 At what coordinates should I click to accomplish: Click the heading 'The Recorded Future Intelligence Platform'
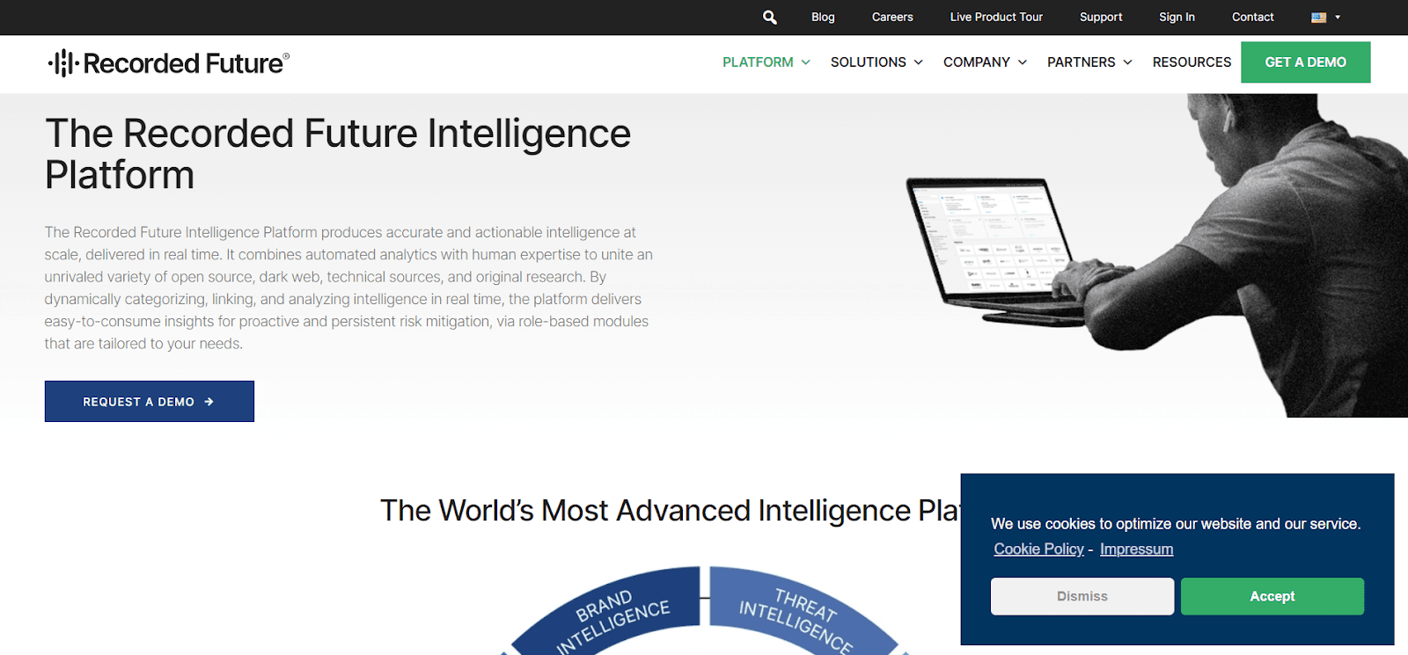click(338, 154)
